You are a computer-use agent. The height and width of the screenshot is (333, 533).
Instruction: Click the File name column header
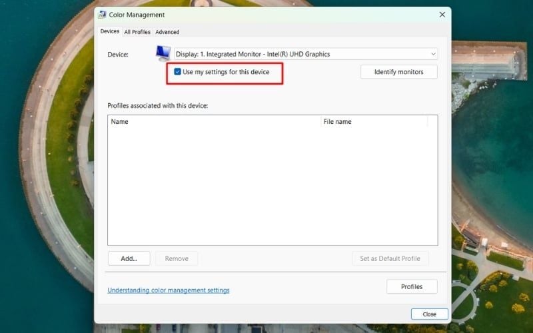[x=374, y=122]
